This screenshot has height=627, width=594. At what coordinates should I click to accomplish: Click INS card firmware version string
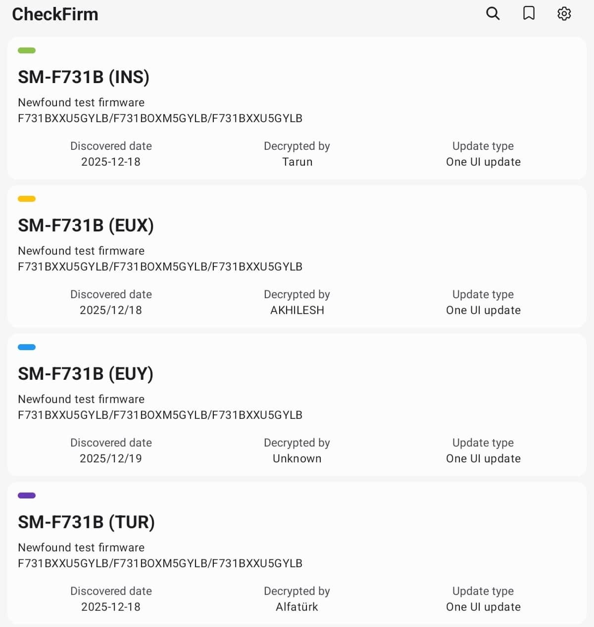(160, 118)
